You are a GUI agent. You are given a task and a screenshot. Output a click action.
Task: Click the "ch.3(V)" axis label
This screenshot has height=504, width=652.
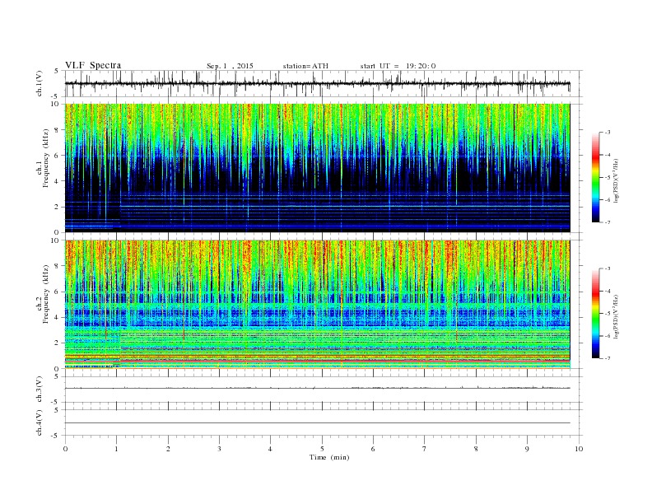(40, 390)
